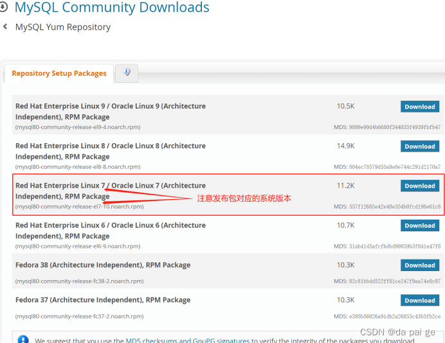Click the Red Hat Enterprise Linux 8 package title

click(111, 151)
